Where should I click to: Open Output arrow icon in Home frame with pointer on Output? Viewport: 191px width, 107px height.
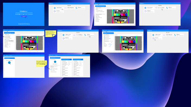point(153,38)
